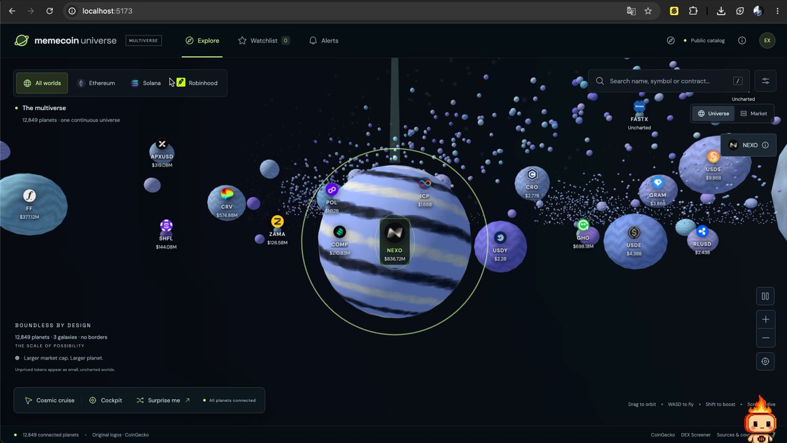Click 'Original logos · CoinGecko' footer text
This screenshot has width=787, height=443.
pyautogui.click(x=121, y=434)
